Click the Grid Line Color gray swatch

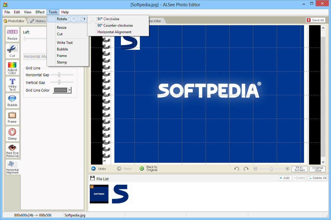pyautogui.click(x=60, y=90)
